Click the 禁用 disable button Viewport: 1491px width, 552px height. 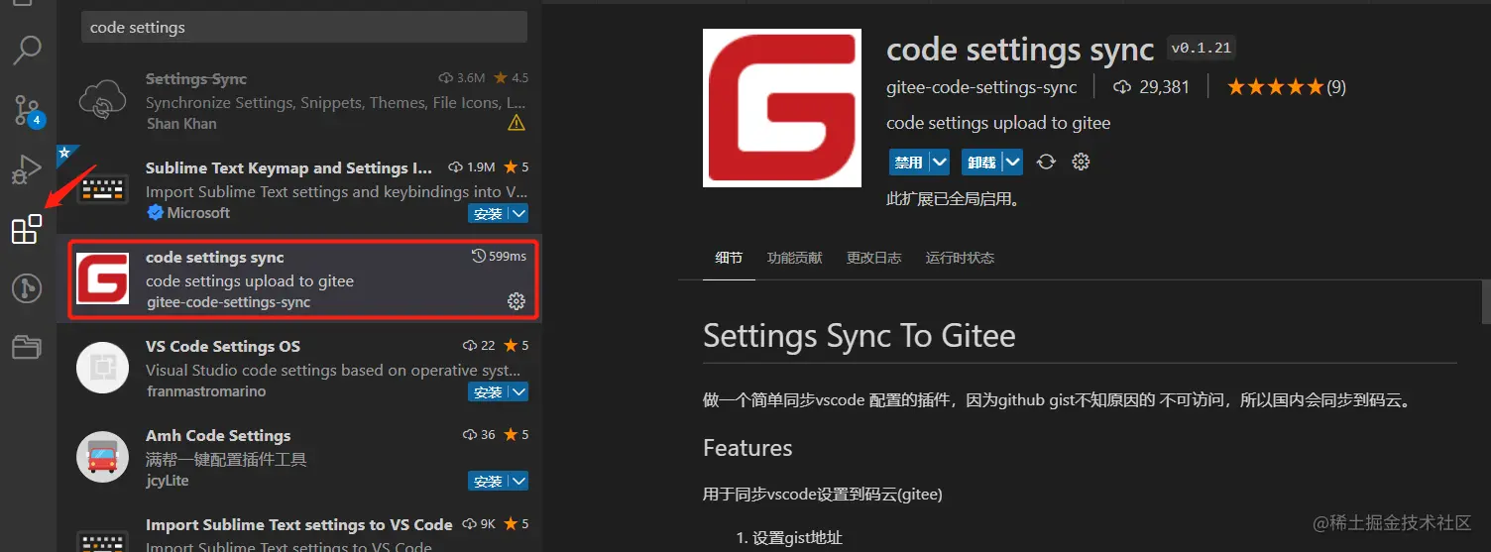908,162
